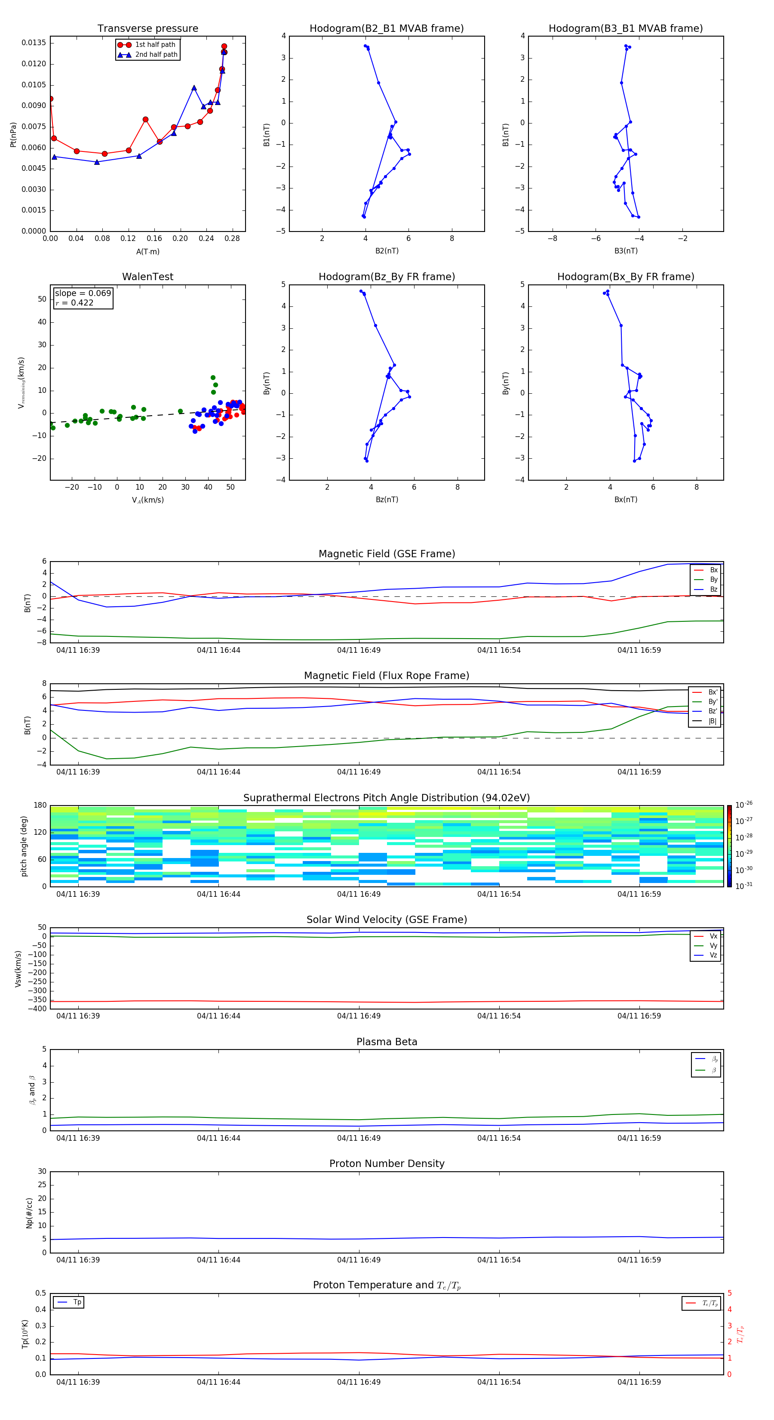The height and width of the screenshot is (1420, 774).
Task: Click the 'Bx(nT)' axis label
Action: pos(626,500)
